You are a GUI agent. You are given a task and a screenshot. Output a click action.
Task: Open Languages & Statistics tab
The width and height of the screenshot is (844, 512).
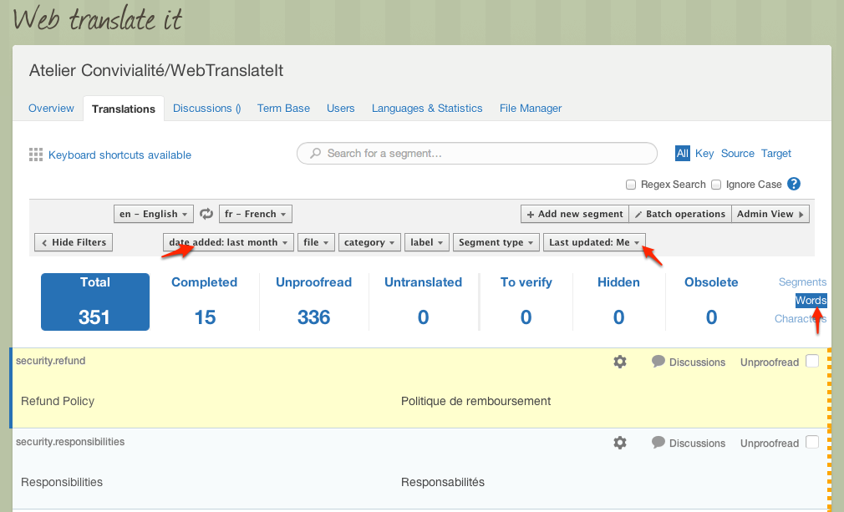click(x=427, y=108)
